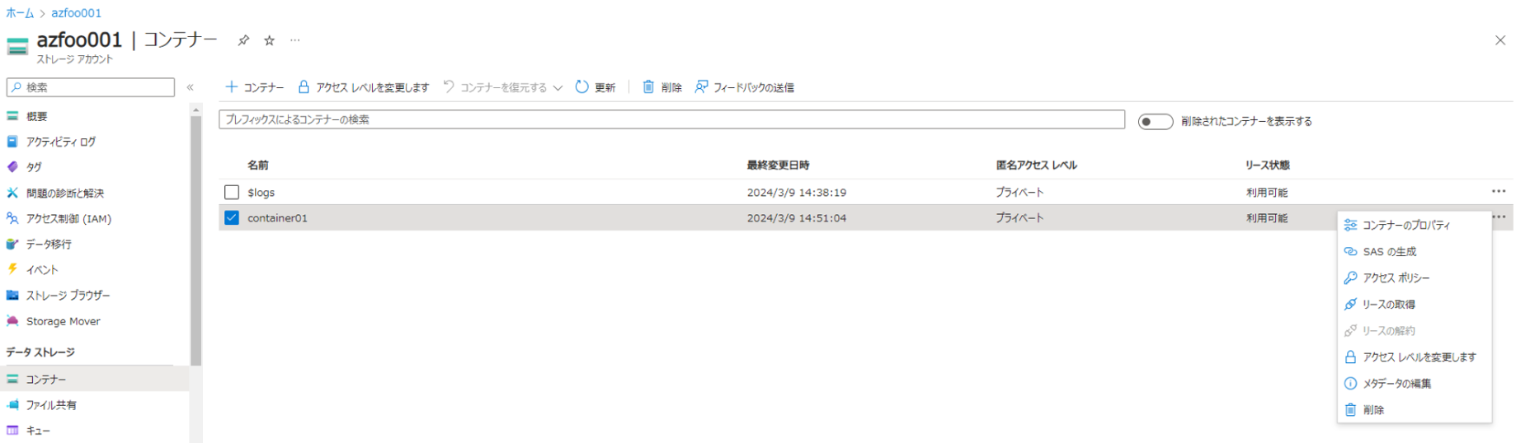Click the trash delete toolbar button

click(661, 87)
